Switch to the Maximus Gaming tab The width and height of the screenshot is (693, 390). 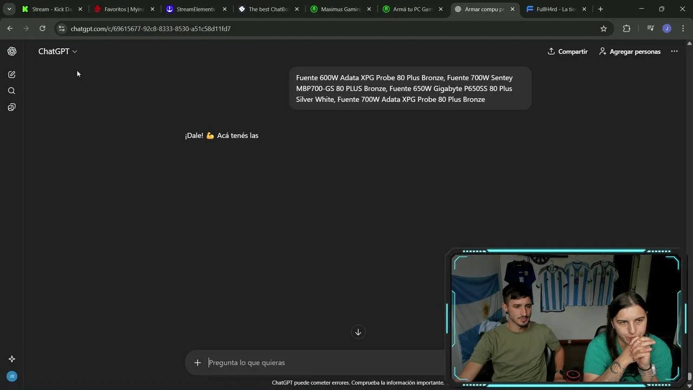[x=341, y=9]
